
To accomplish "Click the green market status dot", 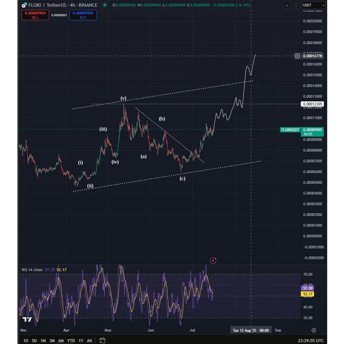I will pyautogui.click(x=105, y=5).
